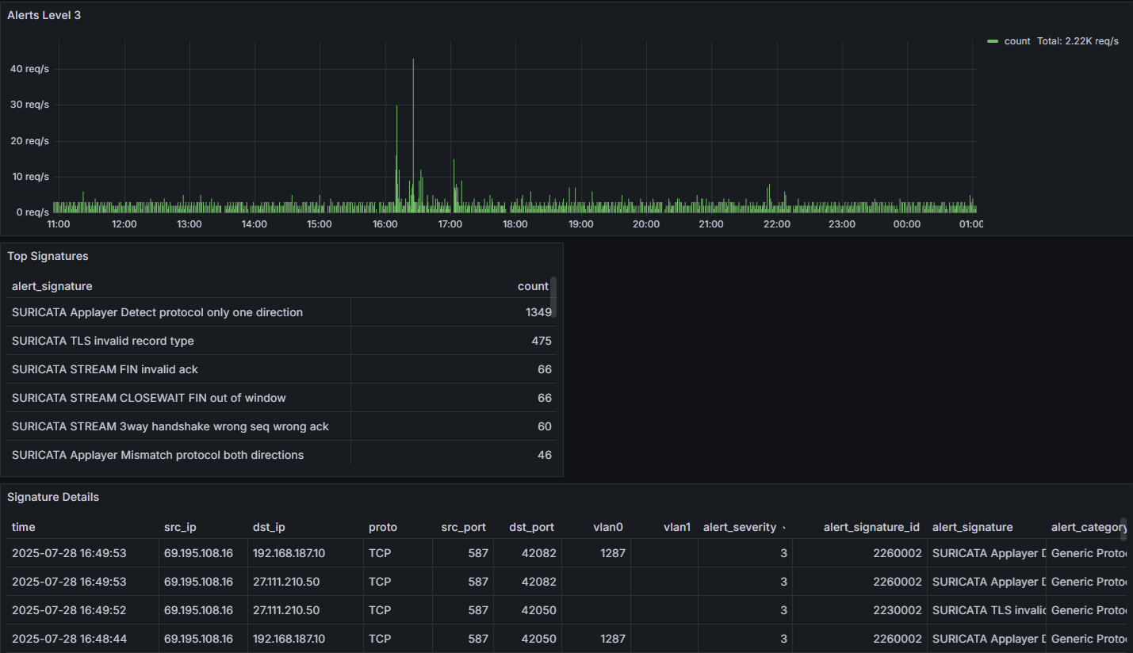The width and height of the screenshot is (1133, 653).
Task: Click the 16:00 time axis label
Action: click(x=385, y=224)
